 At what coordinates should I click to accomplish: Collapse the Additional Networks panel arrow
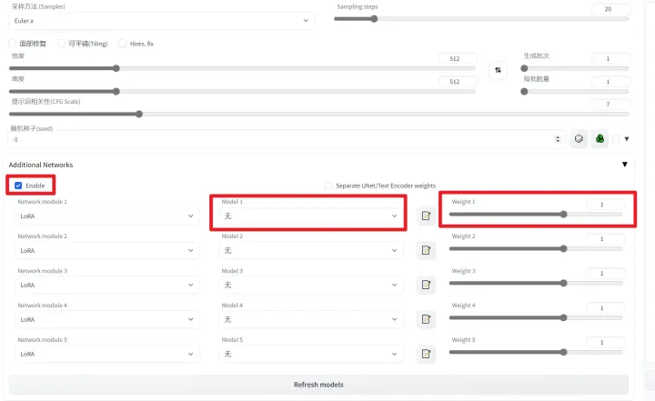pos(624,165)
